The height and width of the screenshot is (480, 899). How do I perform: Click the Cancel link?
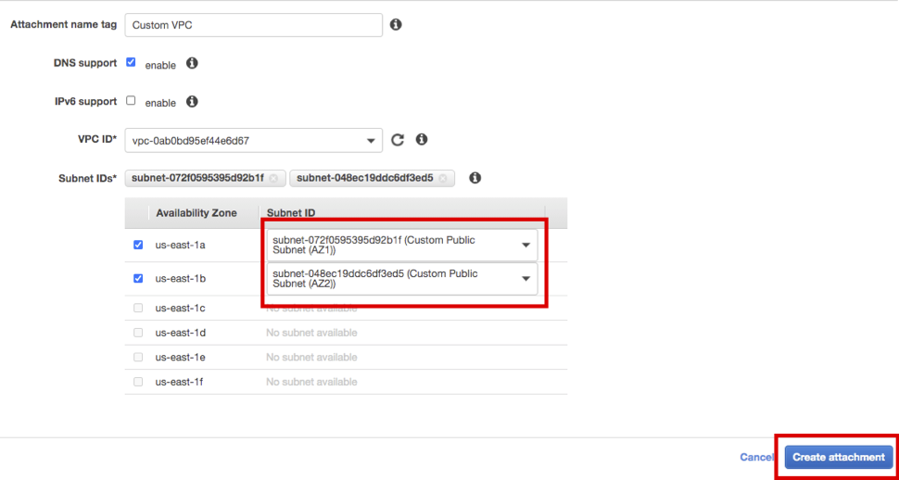756,457
